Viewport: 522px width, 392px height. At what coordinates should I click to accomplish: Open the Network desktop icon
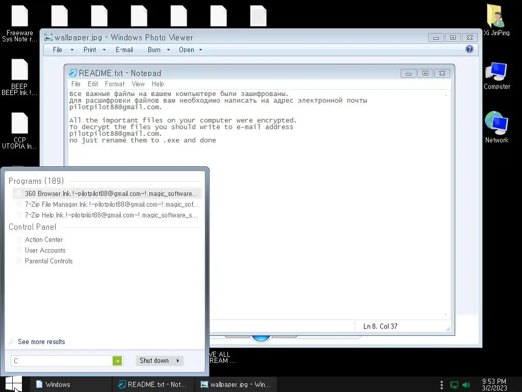coord(497,127)
